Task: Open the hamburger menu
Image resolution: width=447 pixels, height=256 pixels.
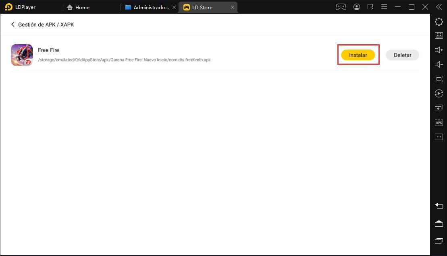Action: tap(384, 7)
